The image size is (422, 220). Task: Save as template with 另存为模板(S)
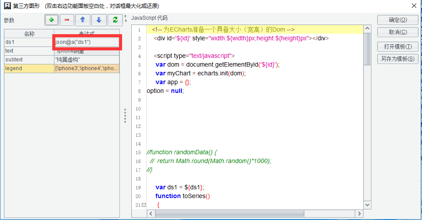pyautogui.click(x=397, y=59)
